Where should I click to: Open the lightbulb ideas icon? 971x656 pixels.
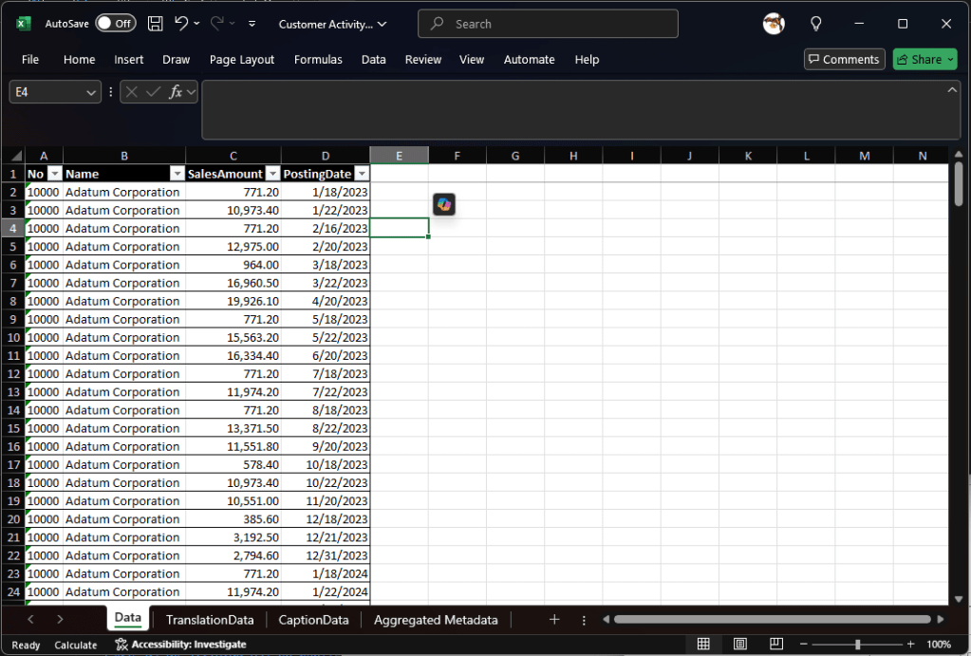(815, 24)
